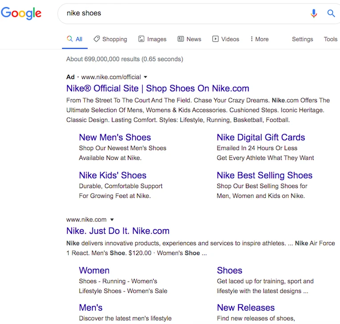Click the Images tab picture icon
Viewport: 340px width, 324px height.
141,39
